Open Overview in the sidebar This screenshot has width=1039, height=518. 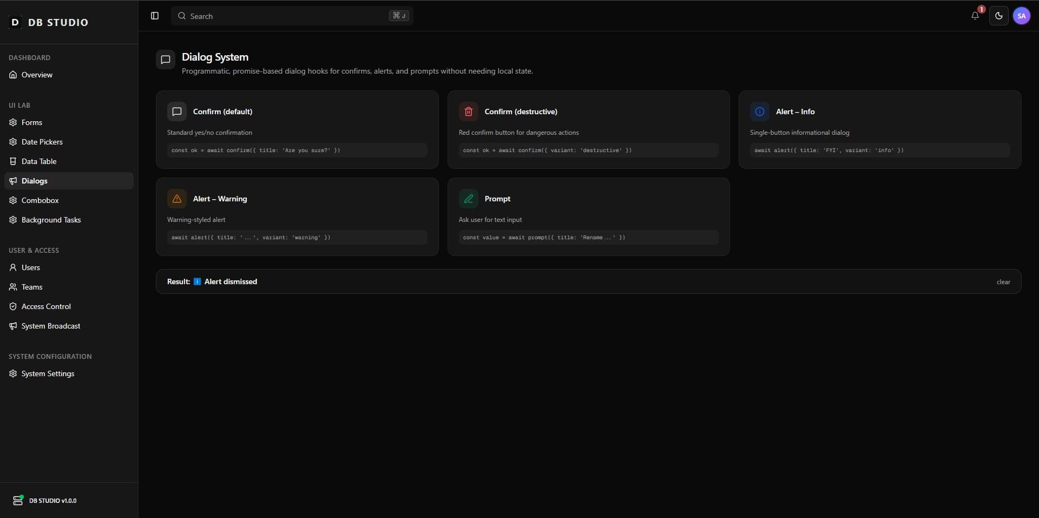[x=37, y=75]
